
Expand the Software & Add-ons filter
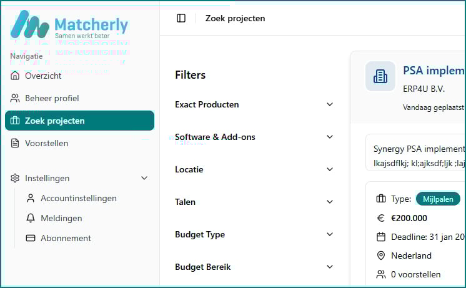pyautogui.click(x=330, y=137)
